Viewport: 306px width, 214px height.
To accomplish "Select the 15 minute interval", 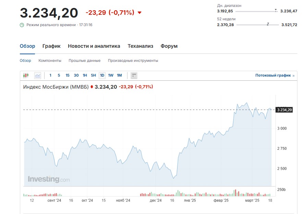I will [68, 75].
